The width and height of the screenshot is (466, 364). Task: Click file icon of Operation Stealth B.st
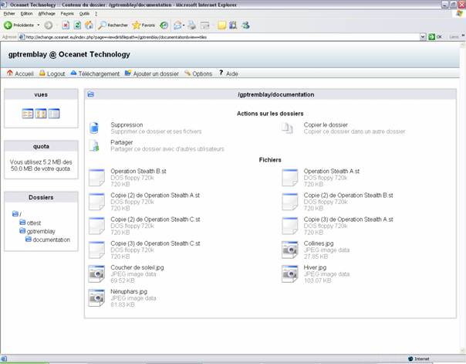(96, 178)
